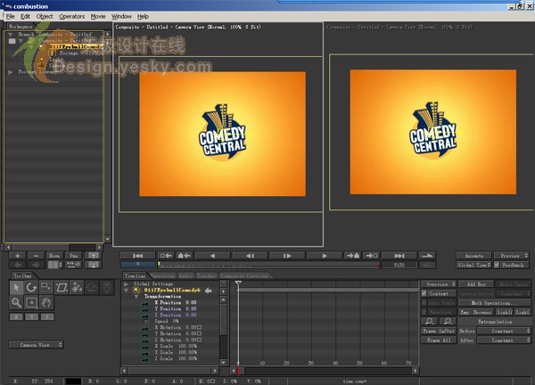
Task: Toggle the Speed channel checkbox
Action: 146,322
